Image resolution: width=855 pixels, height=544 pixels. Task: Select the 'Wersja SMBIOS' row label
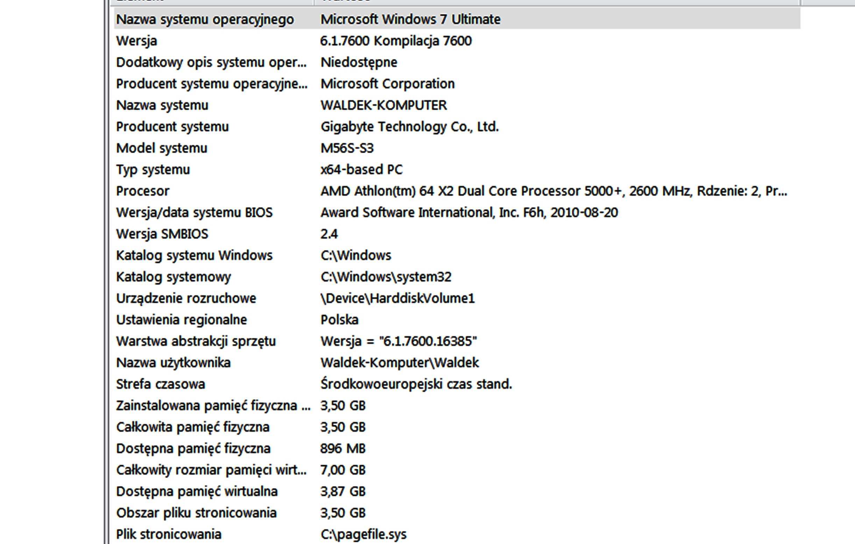pos(162,234)
